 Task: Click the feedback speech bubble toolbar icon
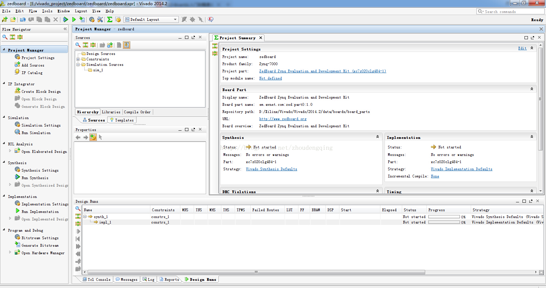click(x=211, y=19)
